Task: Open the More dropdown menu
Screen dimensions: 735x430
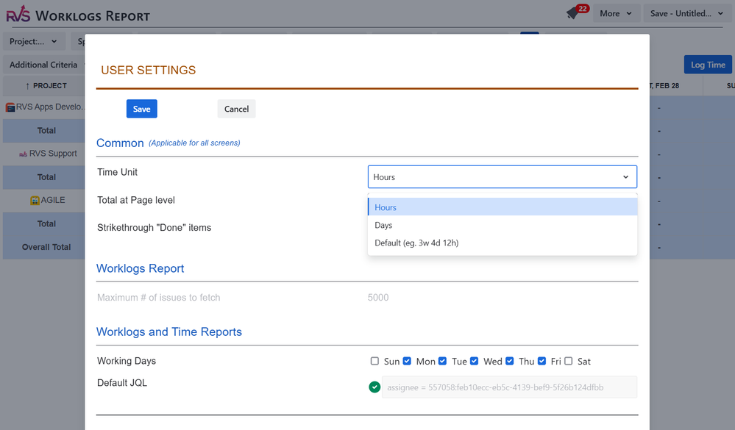Action: click(616, 13)
